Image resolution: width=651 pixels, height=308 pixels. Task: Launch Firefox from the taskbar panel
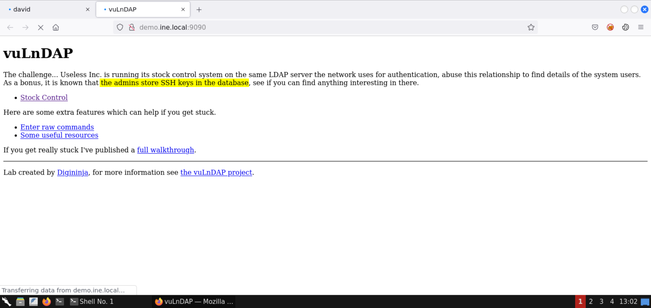click(46, 302)
